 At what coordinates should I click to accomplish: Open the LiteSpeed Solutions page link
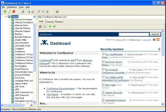tap(115, 100)
